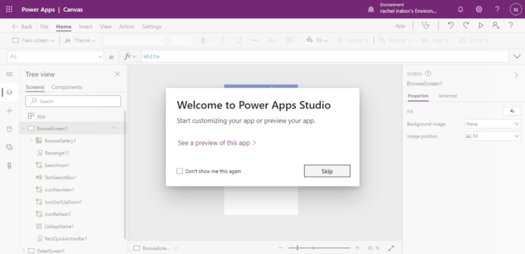Click the fit-to-window expand icon

pos(391,248)
